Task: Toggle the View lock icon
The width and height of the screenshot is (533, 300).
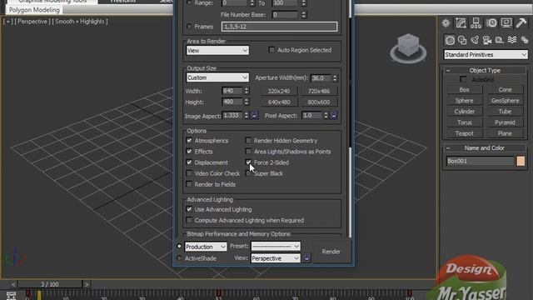Action: tap(306, 258)
